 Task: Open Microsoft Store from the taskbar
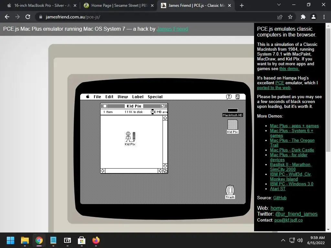[81, 240]
